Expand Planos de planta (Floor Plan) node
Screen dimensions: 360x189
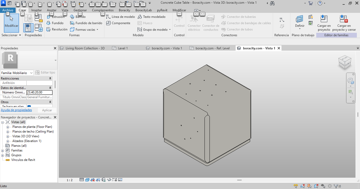[8, 127]
